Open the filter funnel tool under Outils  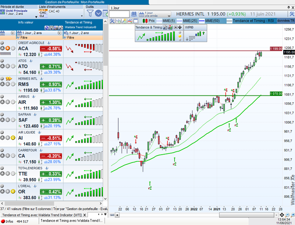pyautogui.click(x=90, y=13)
